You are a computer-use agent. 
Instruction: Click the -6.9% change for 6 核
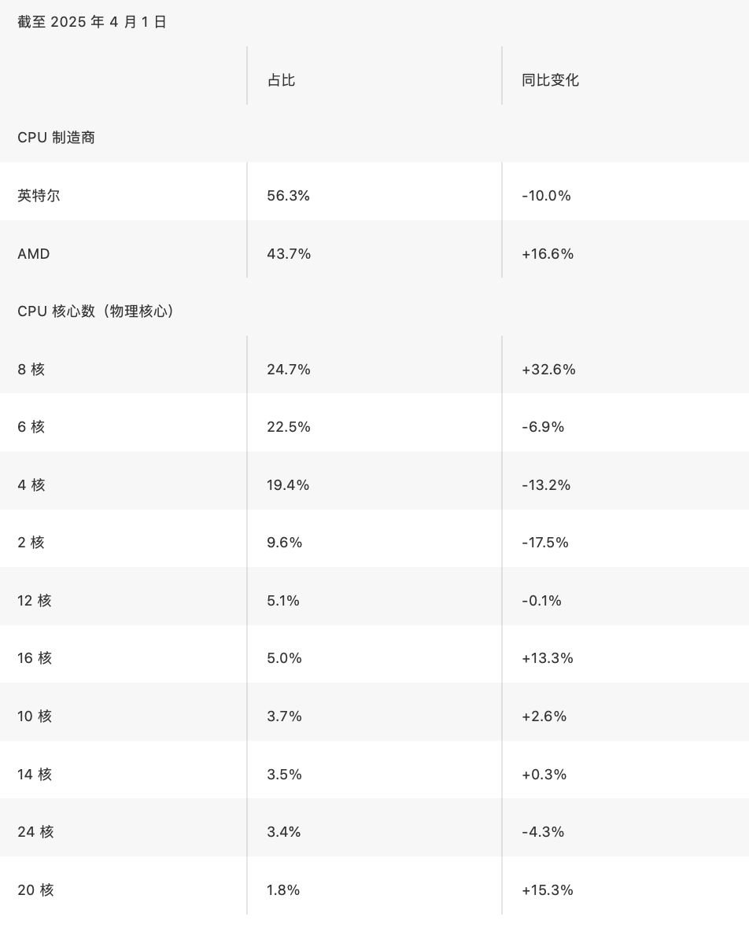tap(543, 427)
